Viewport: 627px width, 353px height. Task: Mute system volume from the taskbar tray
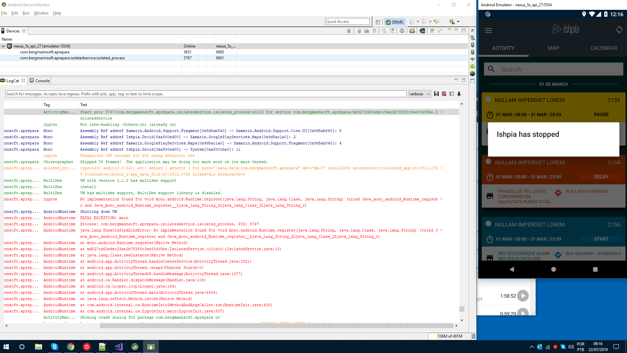click(x=571, y=347)
